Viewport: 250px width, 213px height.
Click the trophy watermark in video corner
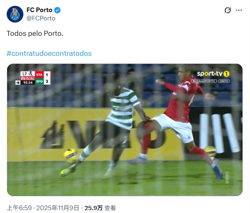point(227,177)
